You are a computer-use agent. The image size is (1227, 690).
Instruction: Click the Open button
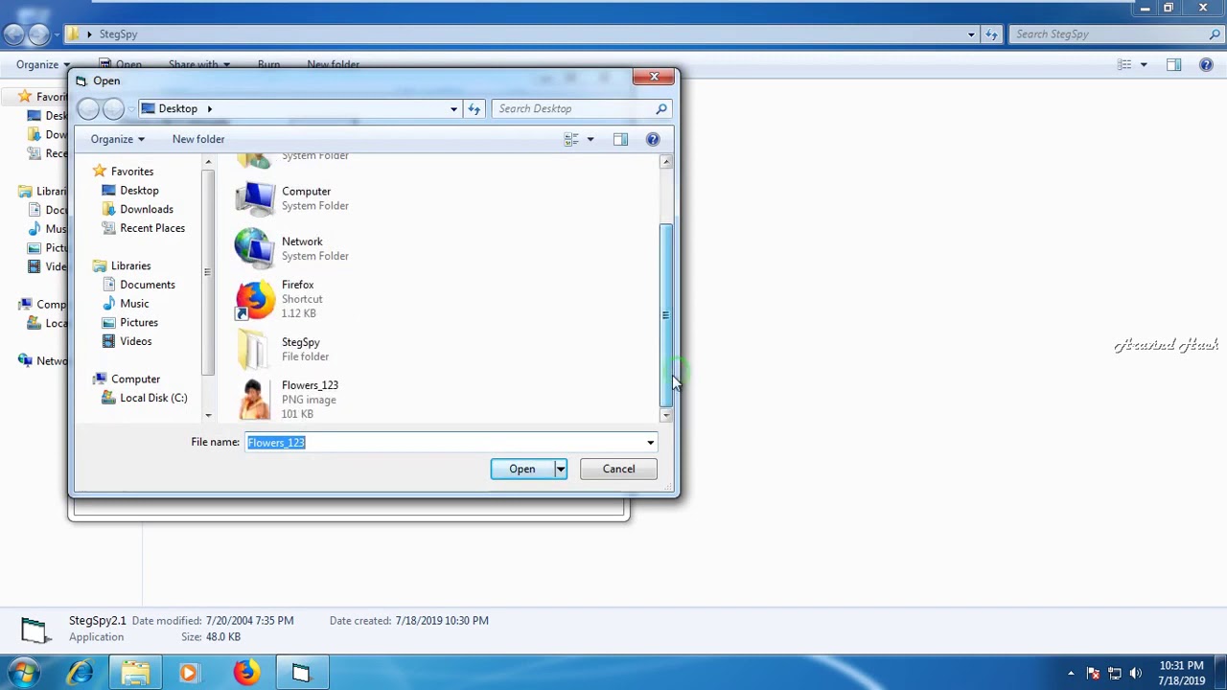[521, 469]
